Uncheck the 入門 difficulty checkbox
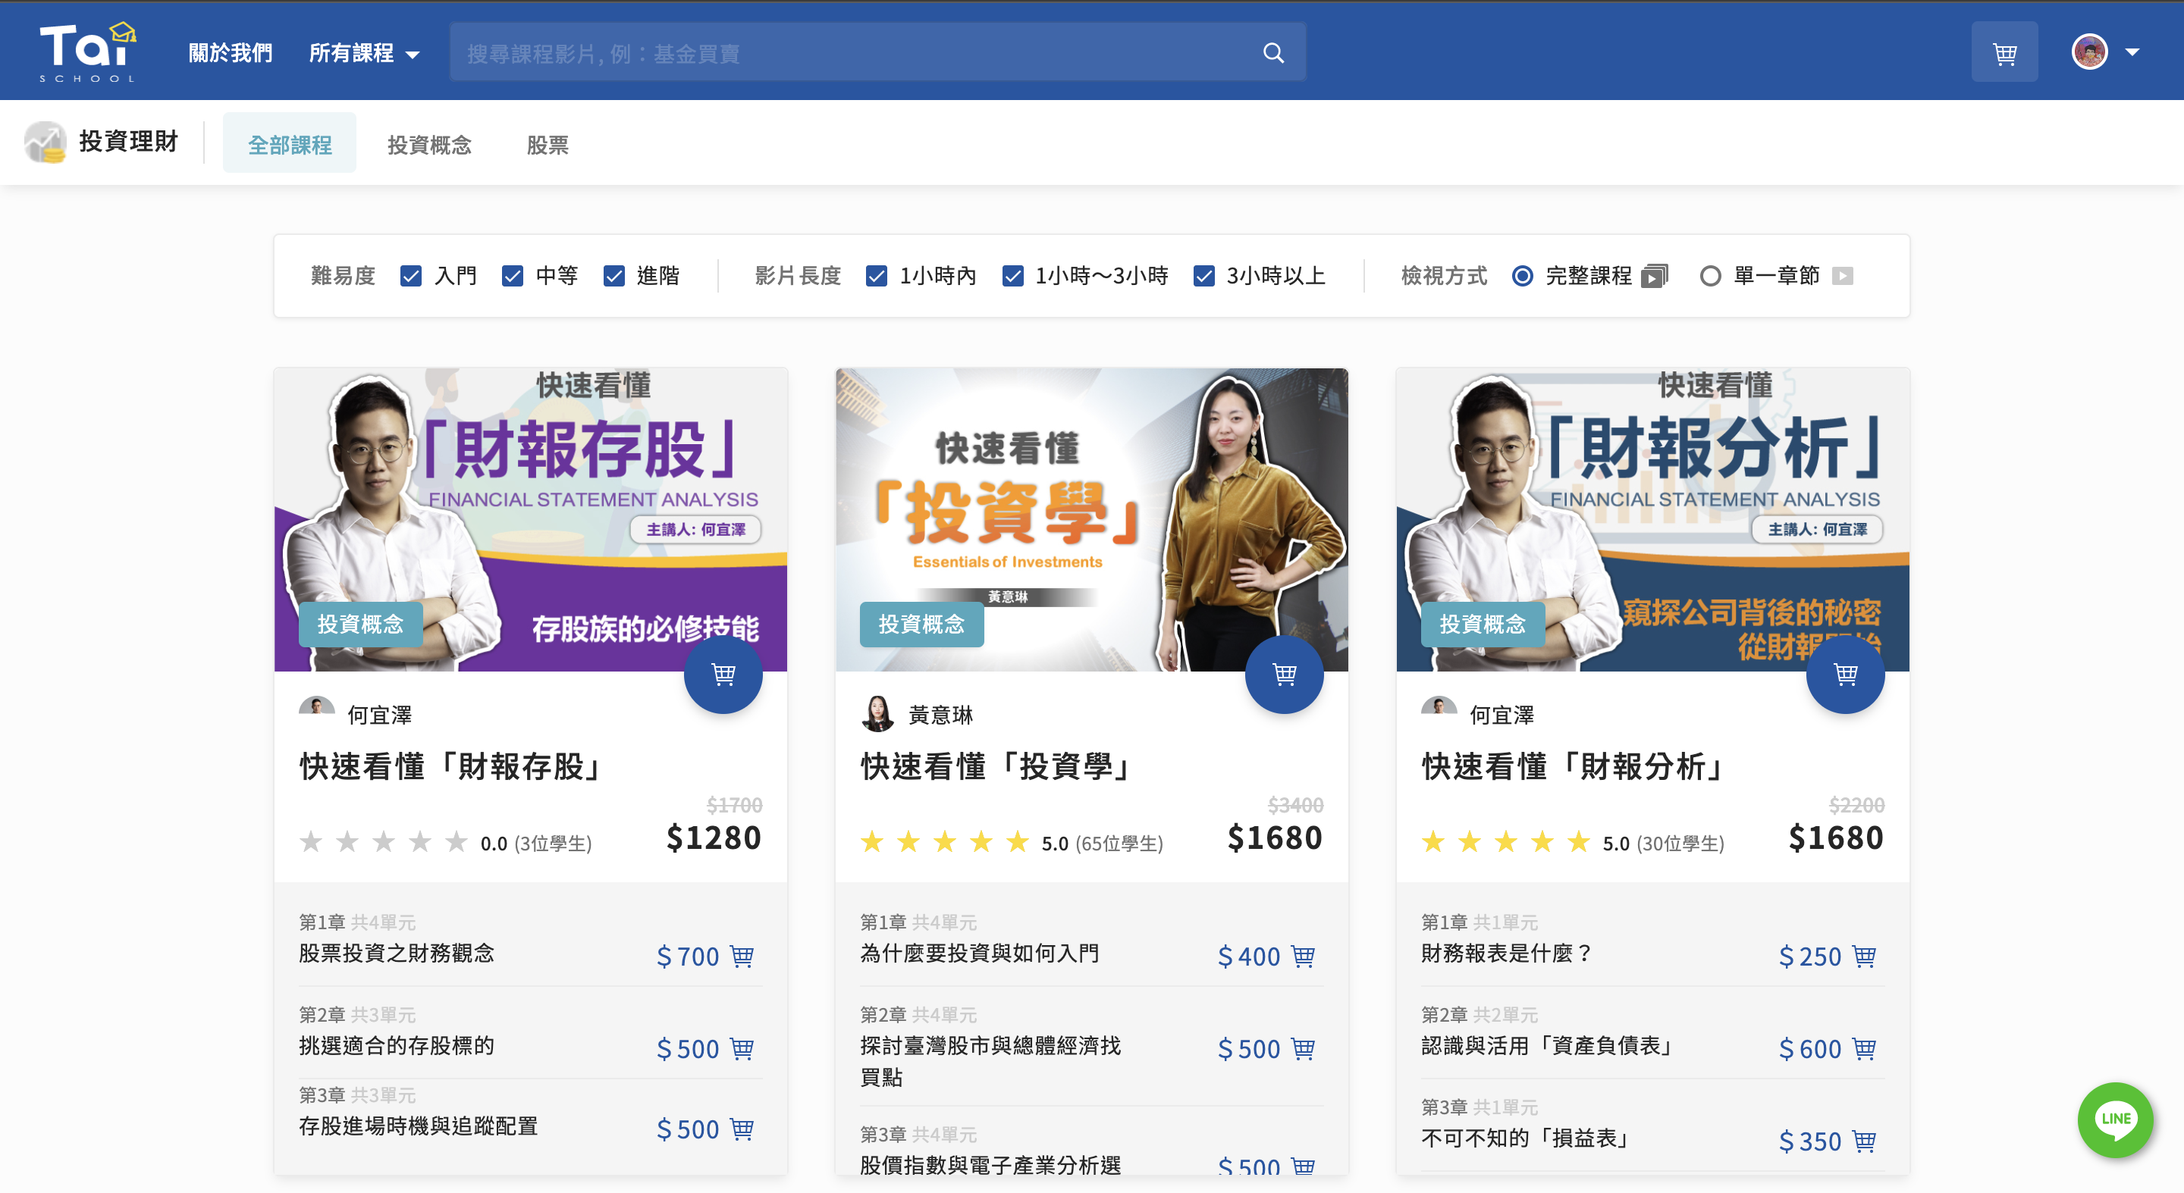Viewport: 2184px width, 1193px height. (411, 276)
